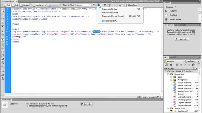Switch to Design view
Screen dimensions: 202x113
click(x=25, y=5)
